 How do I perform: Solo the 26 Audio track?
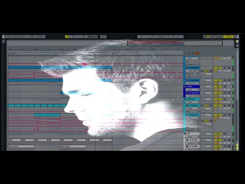pyautogui.click(x=225, y=140)
